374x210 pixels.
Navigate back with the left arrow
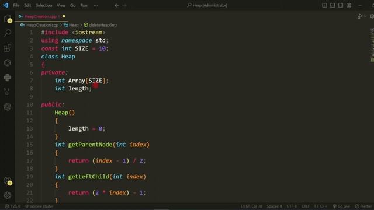click(x=117, y=5)
